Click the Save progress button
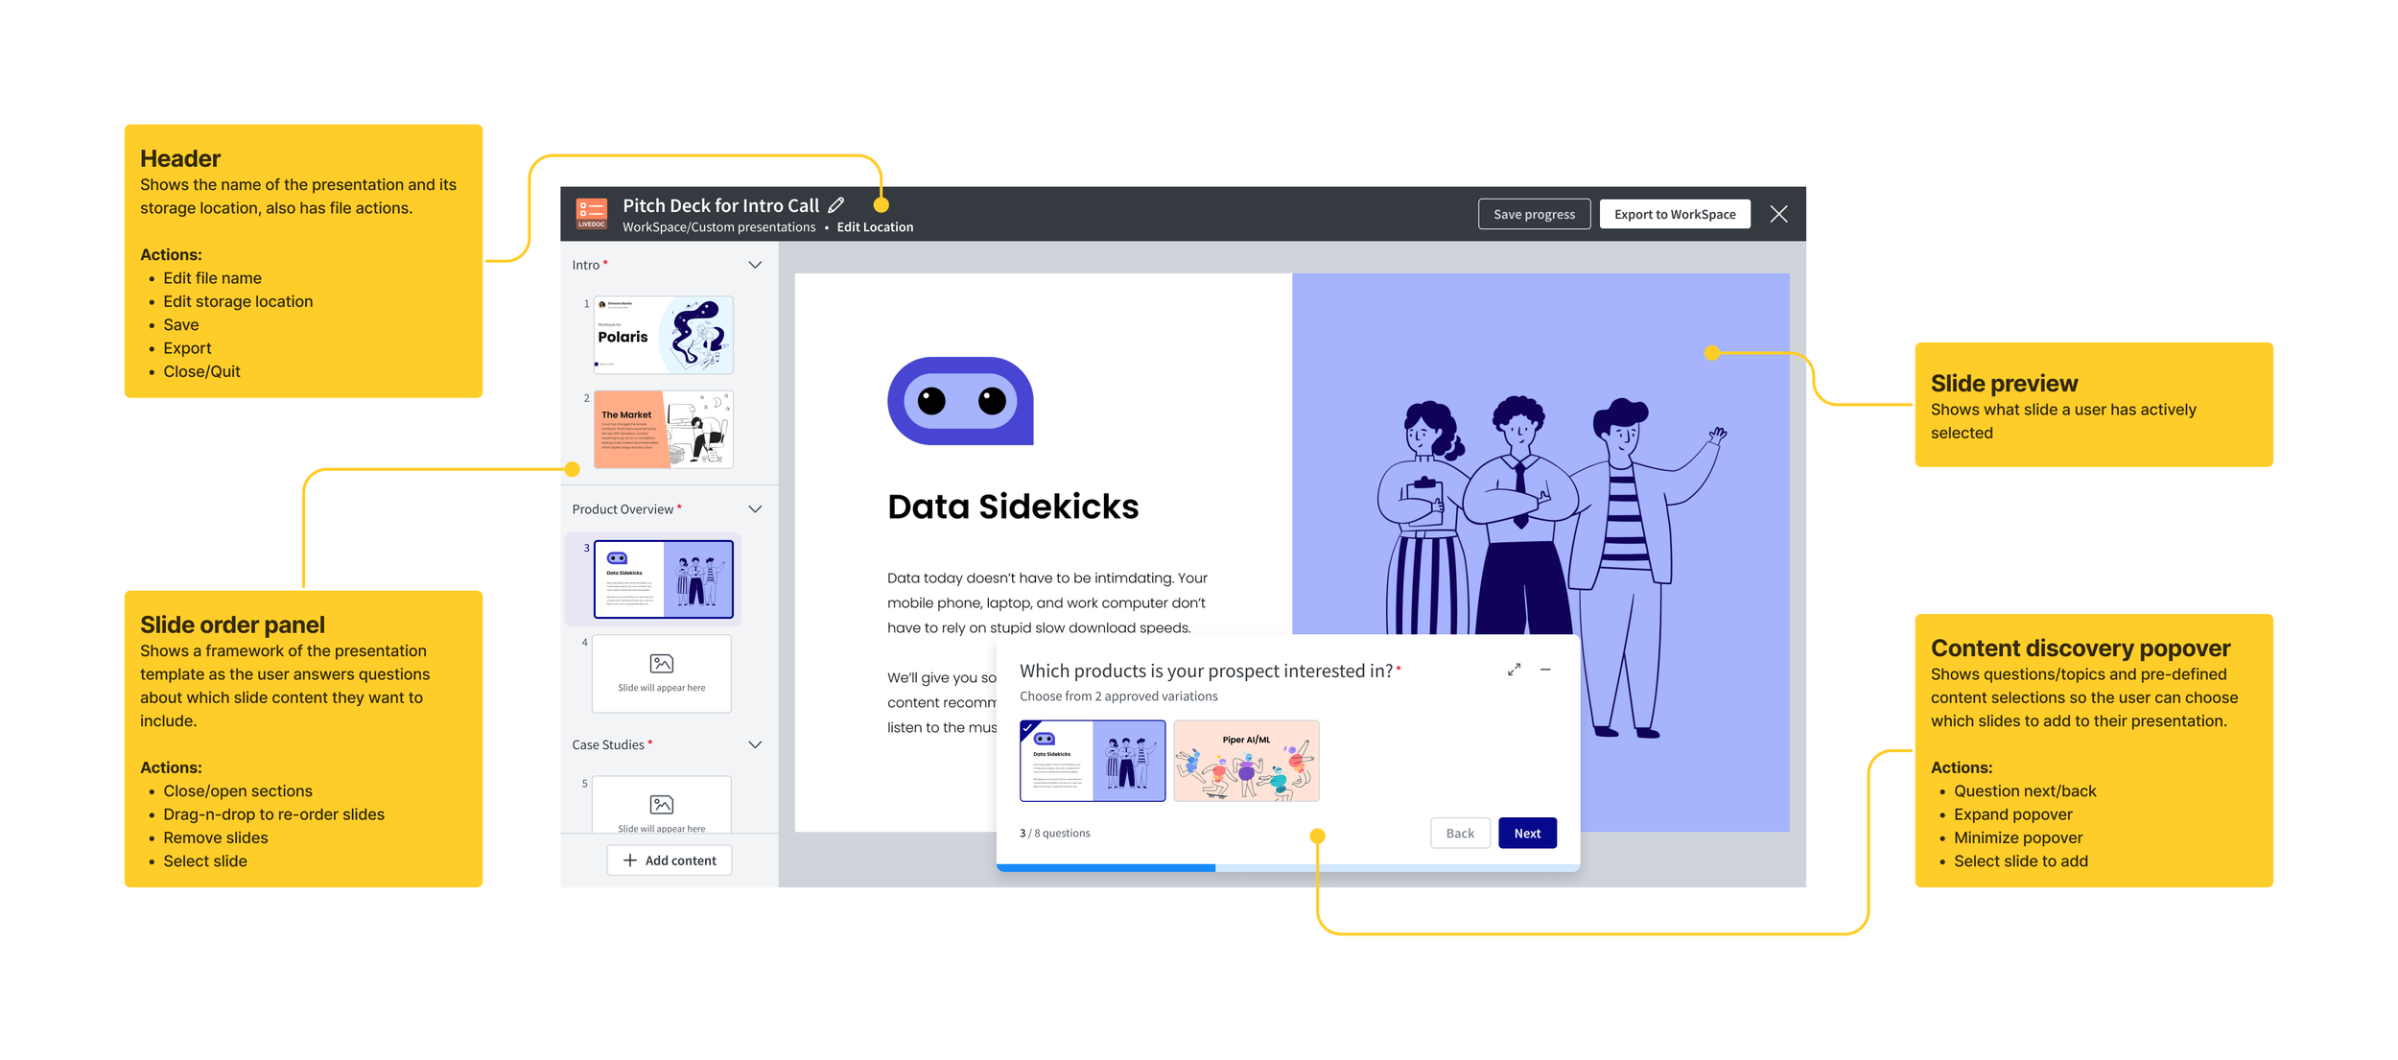The image size is (2398, 1060). [1533, 214]
